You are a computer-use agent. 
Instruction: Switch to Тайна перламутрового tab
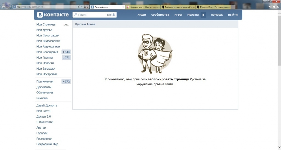tap(178, 7)
